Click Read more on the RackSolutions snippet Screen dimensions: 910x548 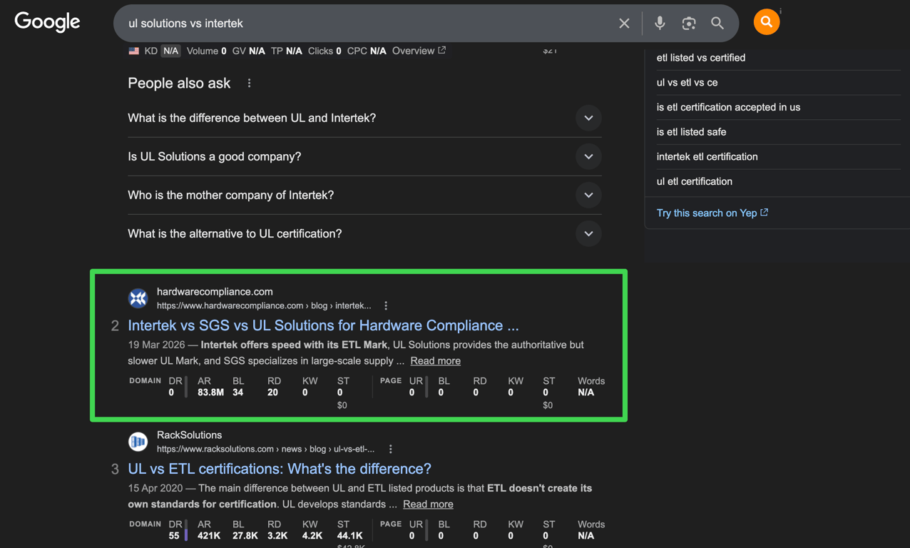click(x=428, y=504)
